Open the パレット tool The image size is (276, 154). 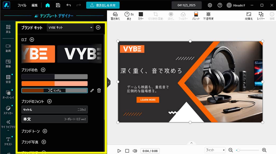point(196,16)
